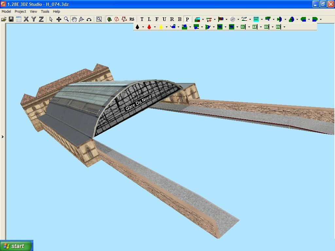
Task: Click the Gare Du Nord sign on the model
Action: (x=138, y=103)
